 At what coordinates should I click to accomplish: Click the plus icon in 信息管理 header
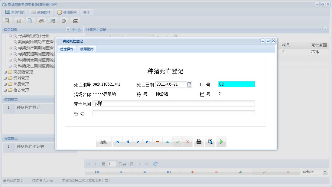[x=74, y=30]
